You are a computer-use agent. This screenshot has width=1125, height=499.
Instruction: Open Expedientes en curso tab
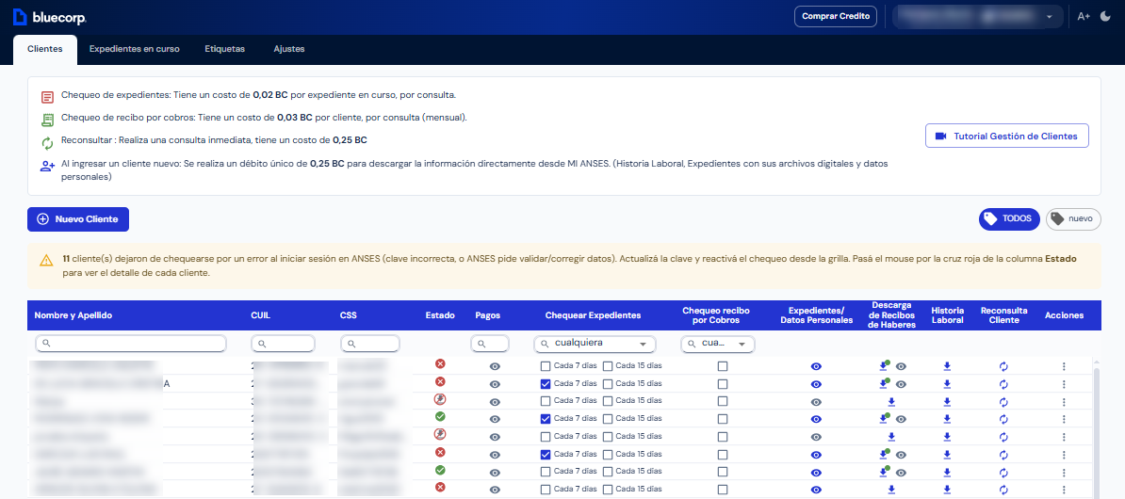(x=134, y=50)
